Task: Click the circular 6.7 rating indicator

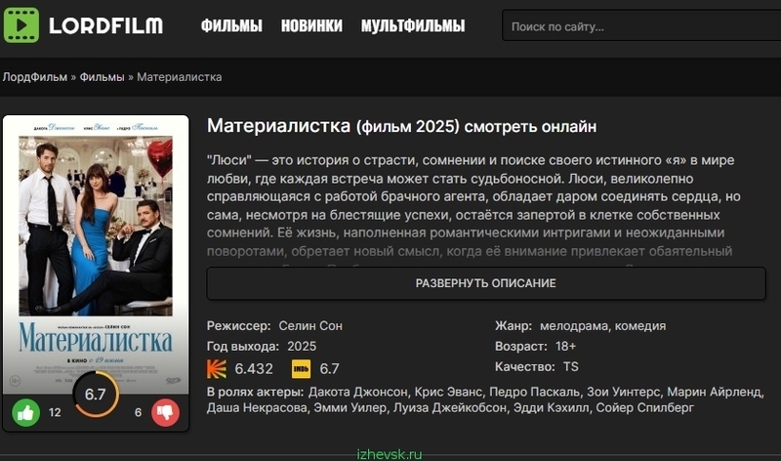Action: tap(96, 395)
